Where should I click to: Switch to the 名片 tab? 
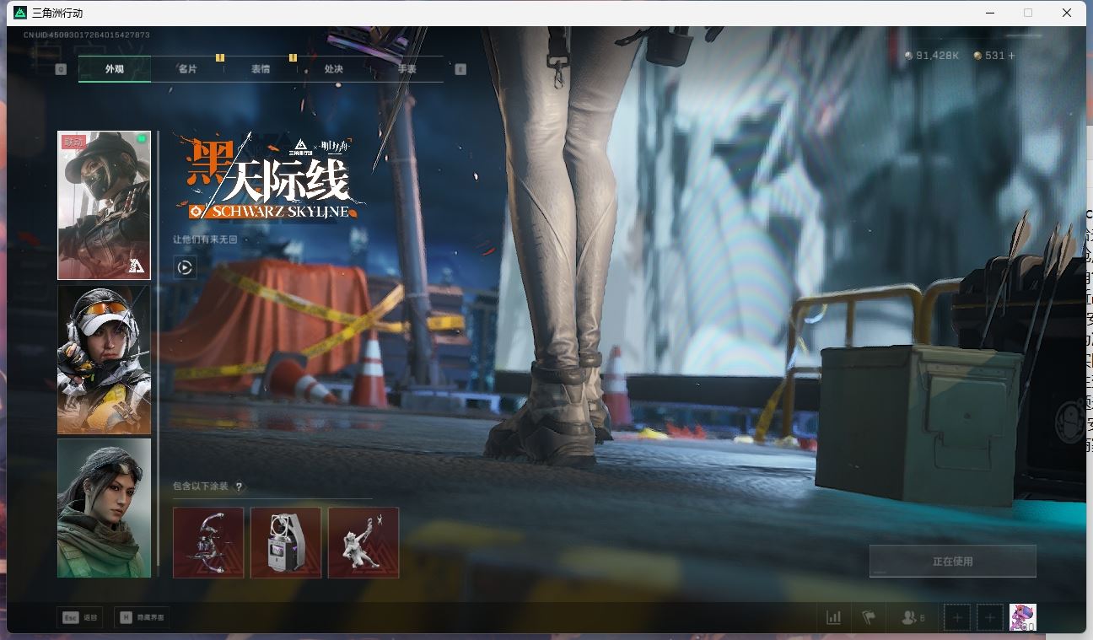pyautogui.click(x=187, y=69)
